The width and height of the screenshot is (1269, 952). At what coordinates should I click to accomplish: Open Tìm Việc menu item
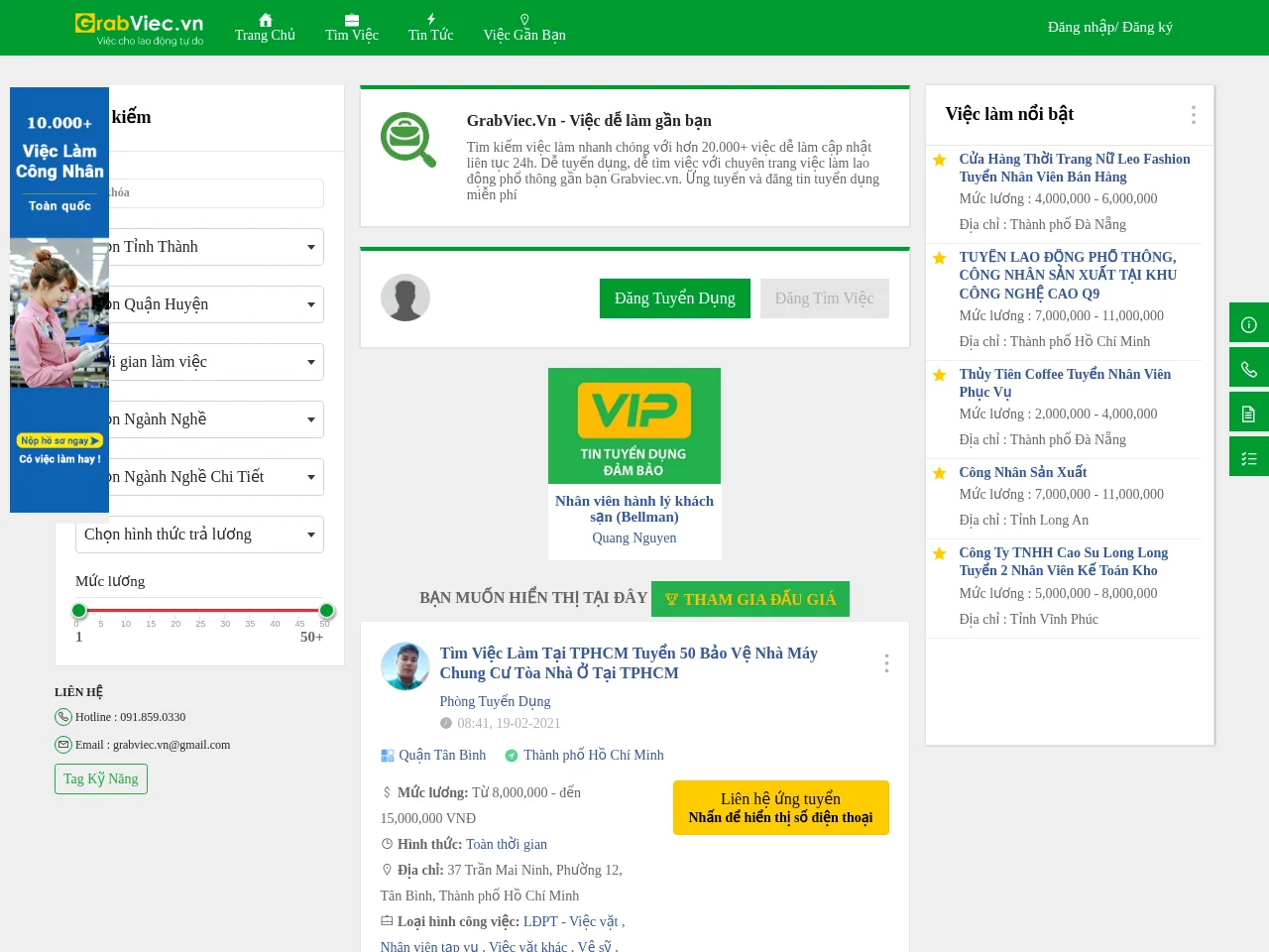click(352, 28)
